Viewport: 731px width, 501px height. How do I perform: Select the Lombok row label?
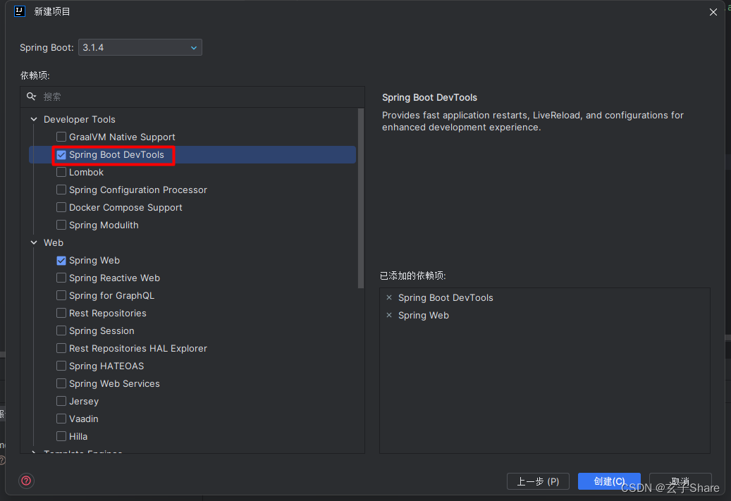[x=86, y=173]
